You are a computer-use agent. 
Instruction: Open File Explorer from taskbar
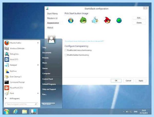[24, 112]
